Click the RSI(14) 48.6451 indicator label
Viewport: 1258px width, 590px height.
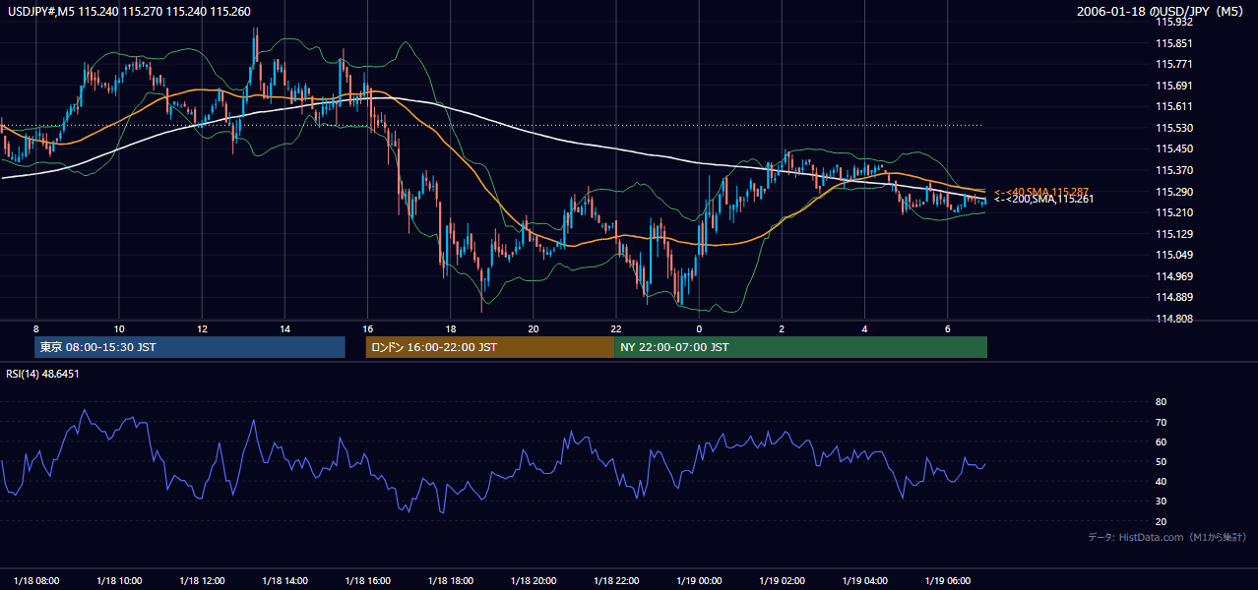click(x=42, y=374)
